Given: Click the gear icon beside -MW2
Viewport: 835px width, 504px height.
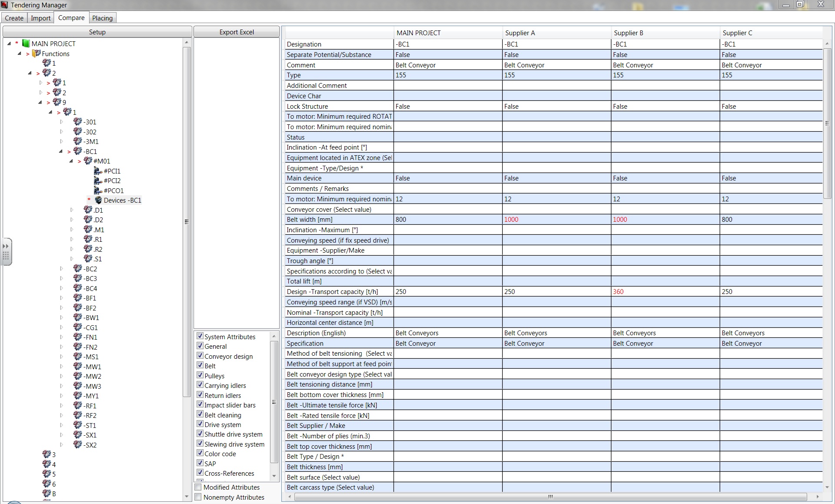Looking at the screenshot, I should click(78, 376).
